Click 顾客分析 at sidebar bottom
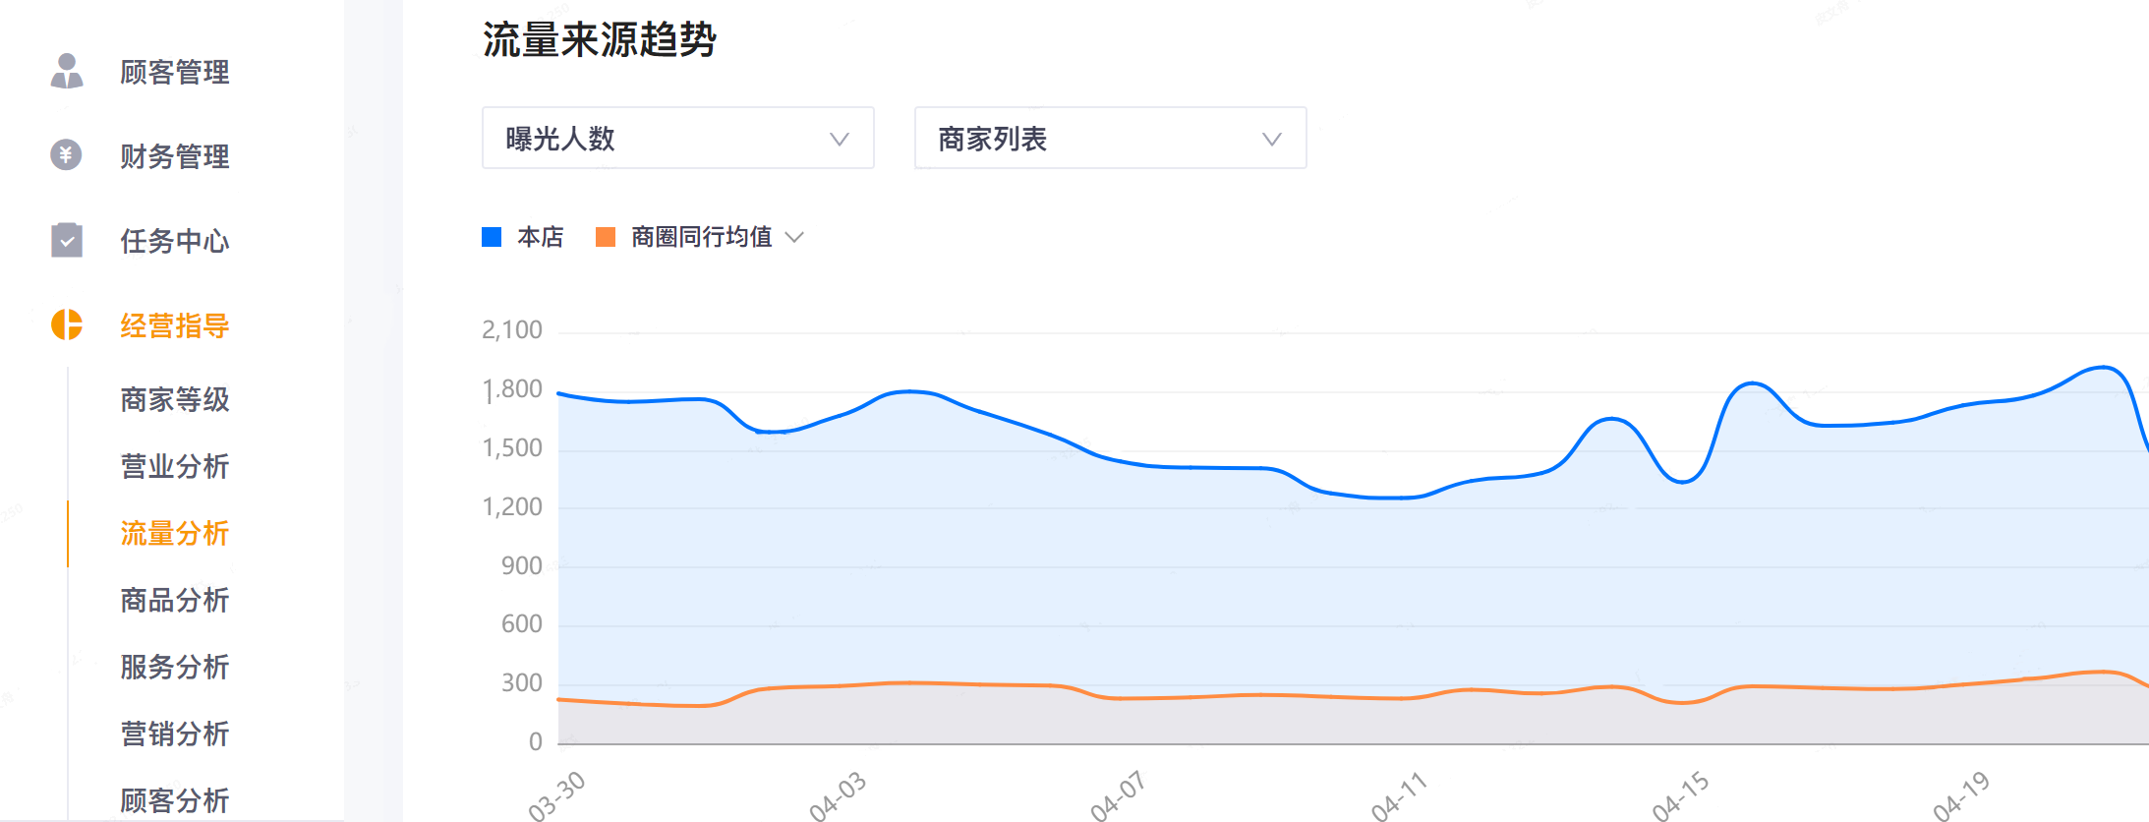This screenshot has width=2149, height=822. point(175,799)
